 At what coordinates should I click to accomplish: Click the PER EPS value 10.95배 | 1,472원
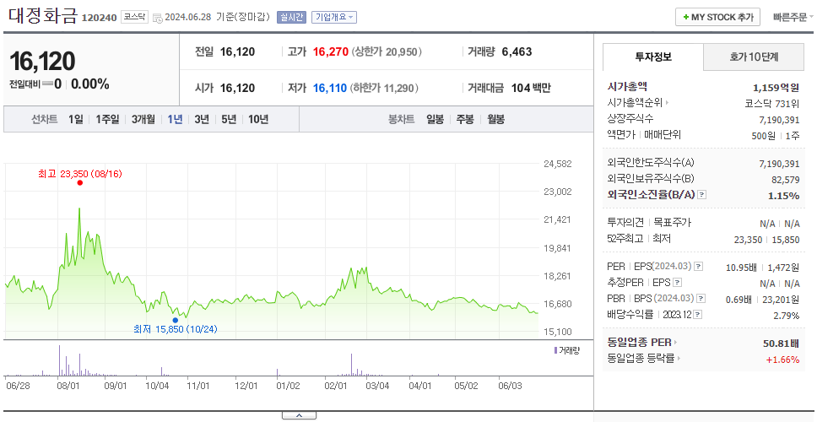[x=762, y=268]
